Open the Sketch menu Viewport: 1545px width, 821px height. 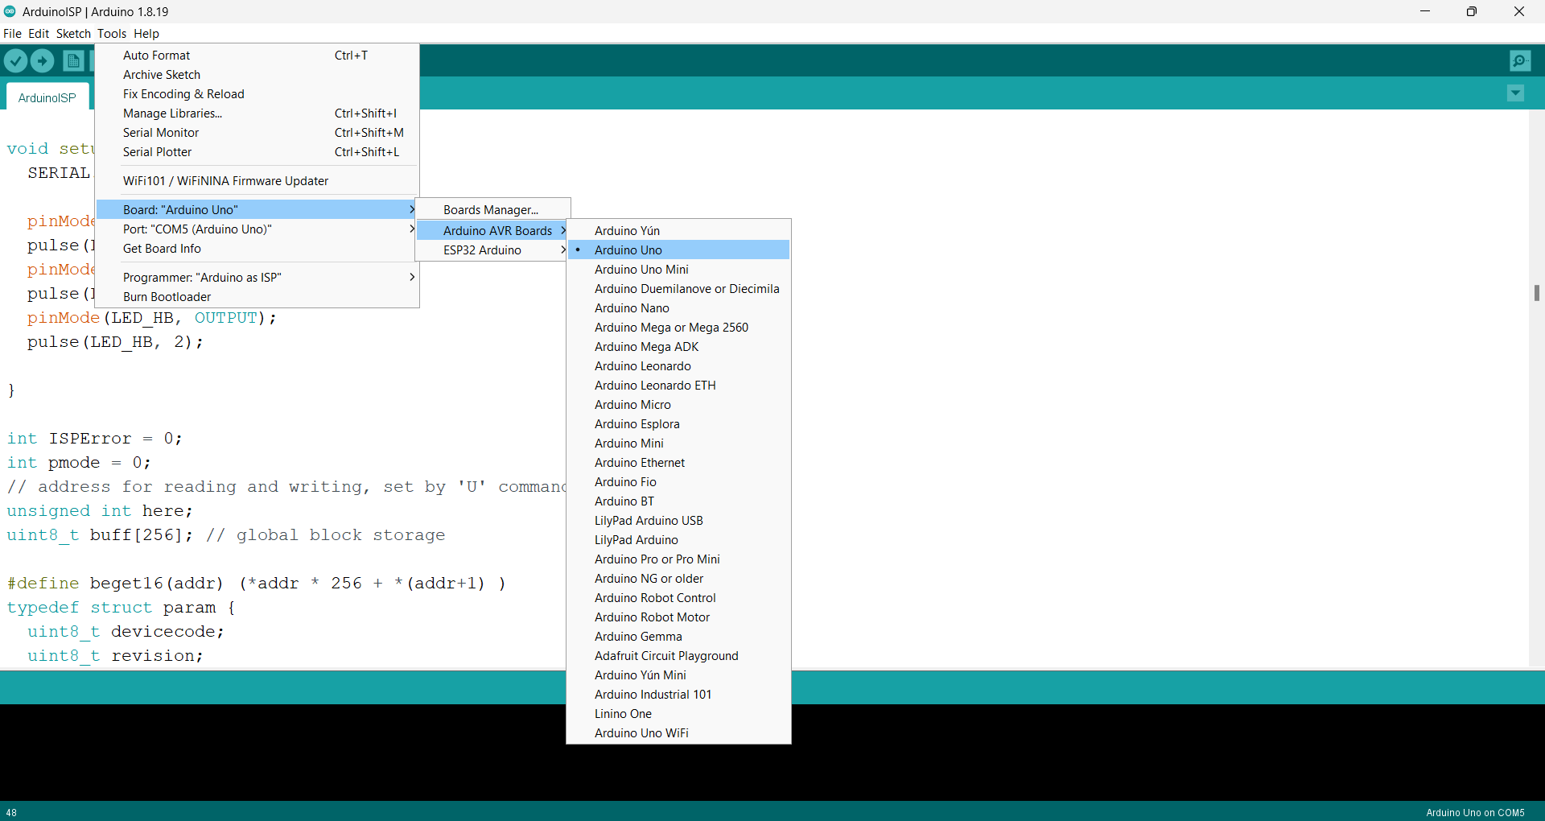73,34
